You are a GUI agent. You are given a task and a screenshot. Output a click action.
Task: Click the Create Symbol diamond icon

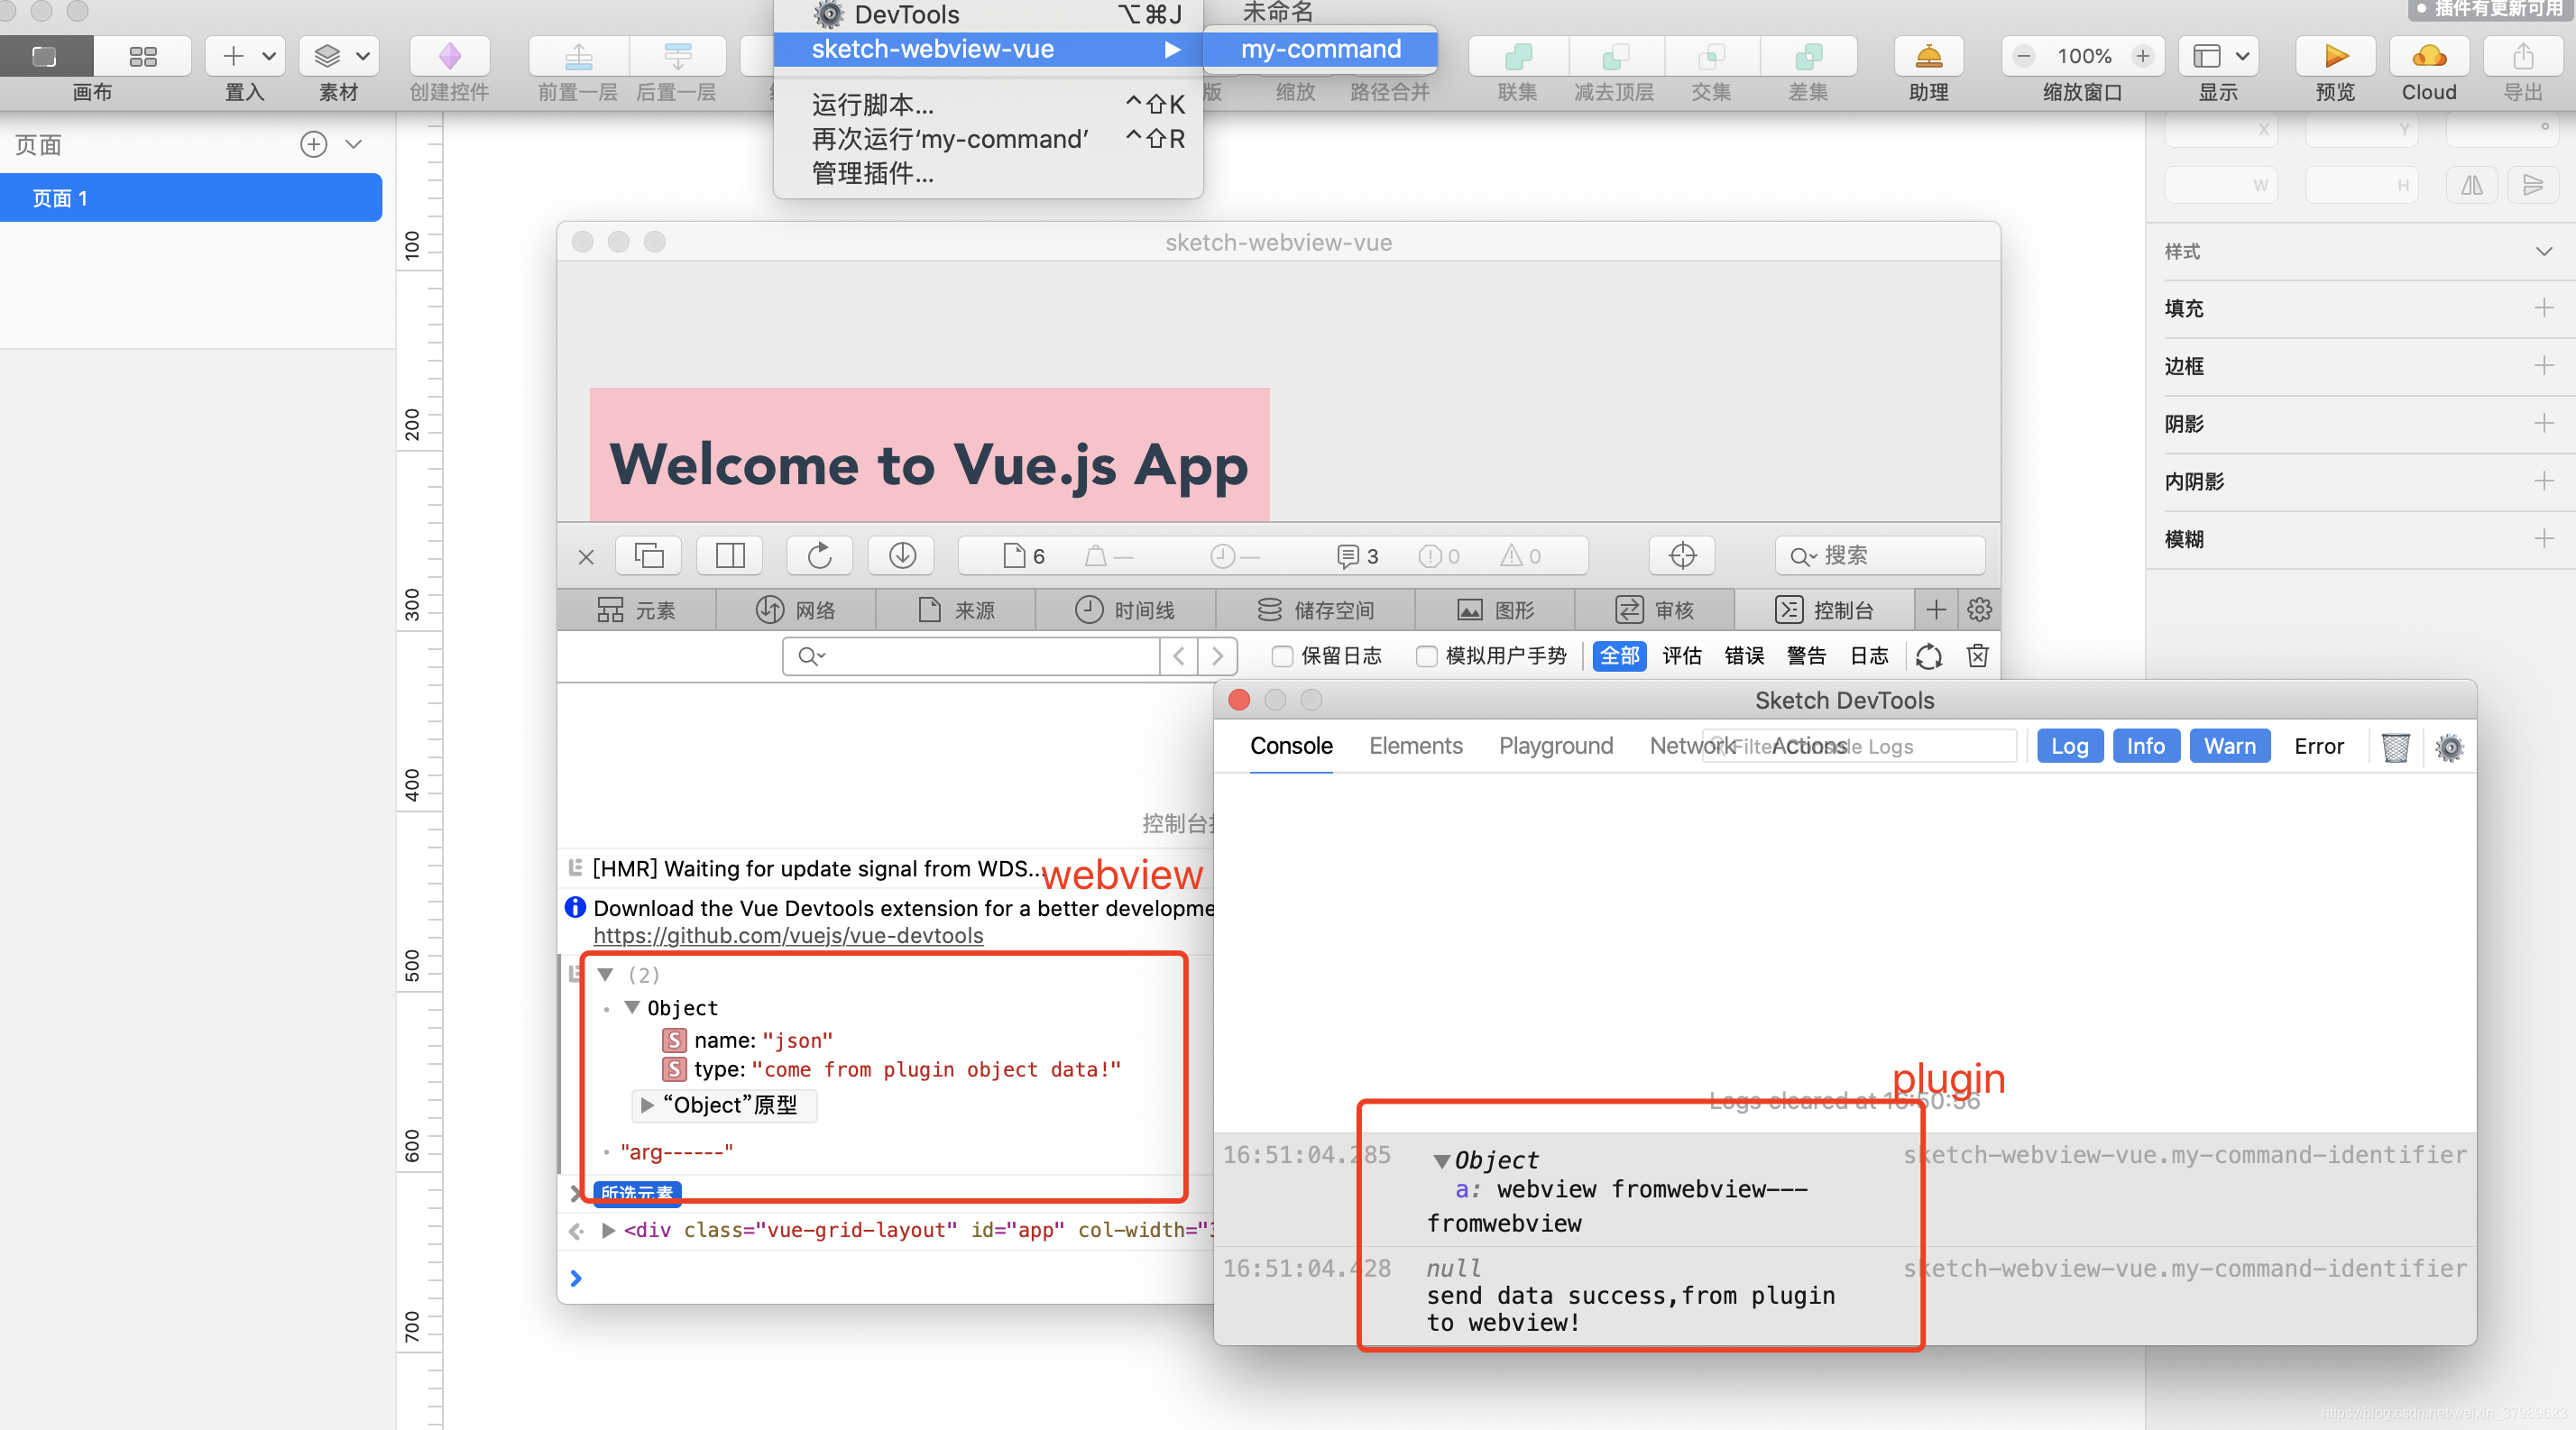tap(449, 56)
